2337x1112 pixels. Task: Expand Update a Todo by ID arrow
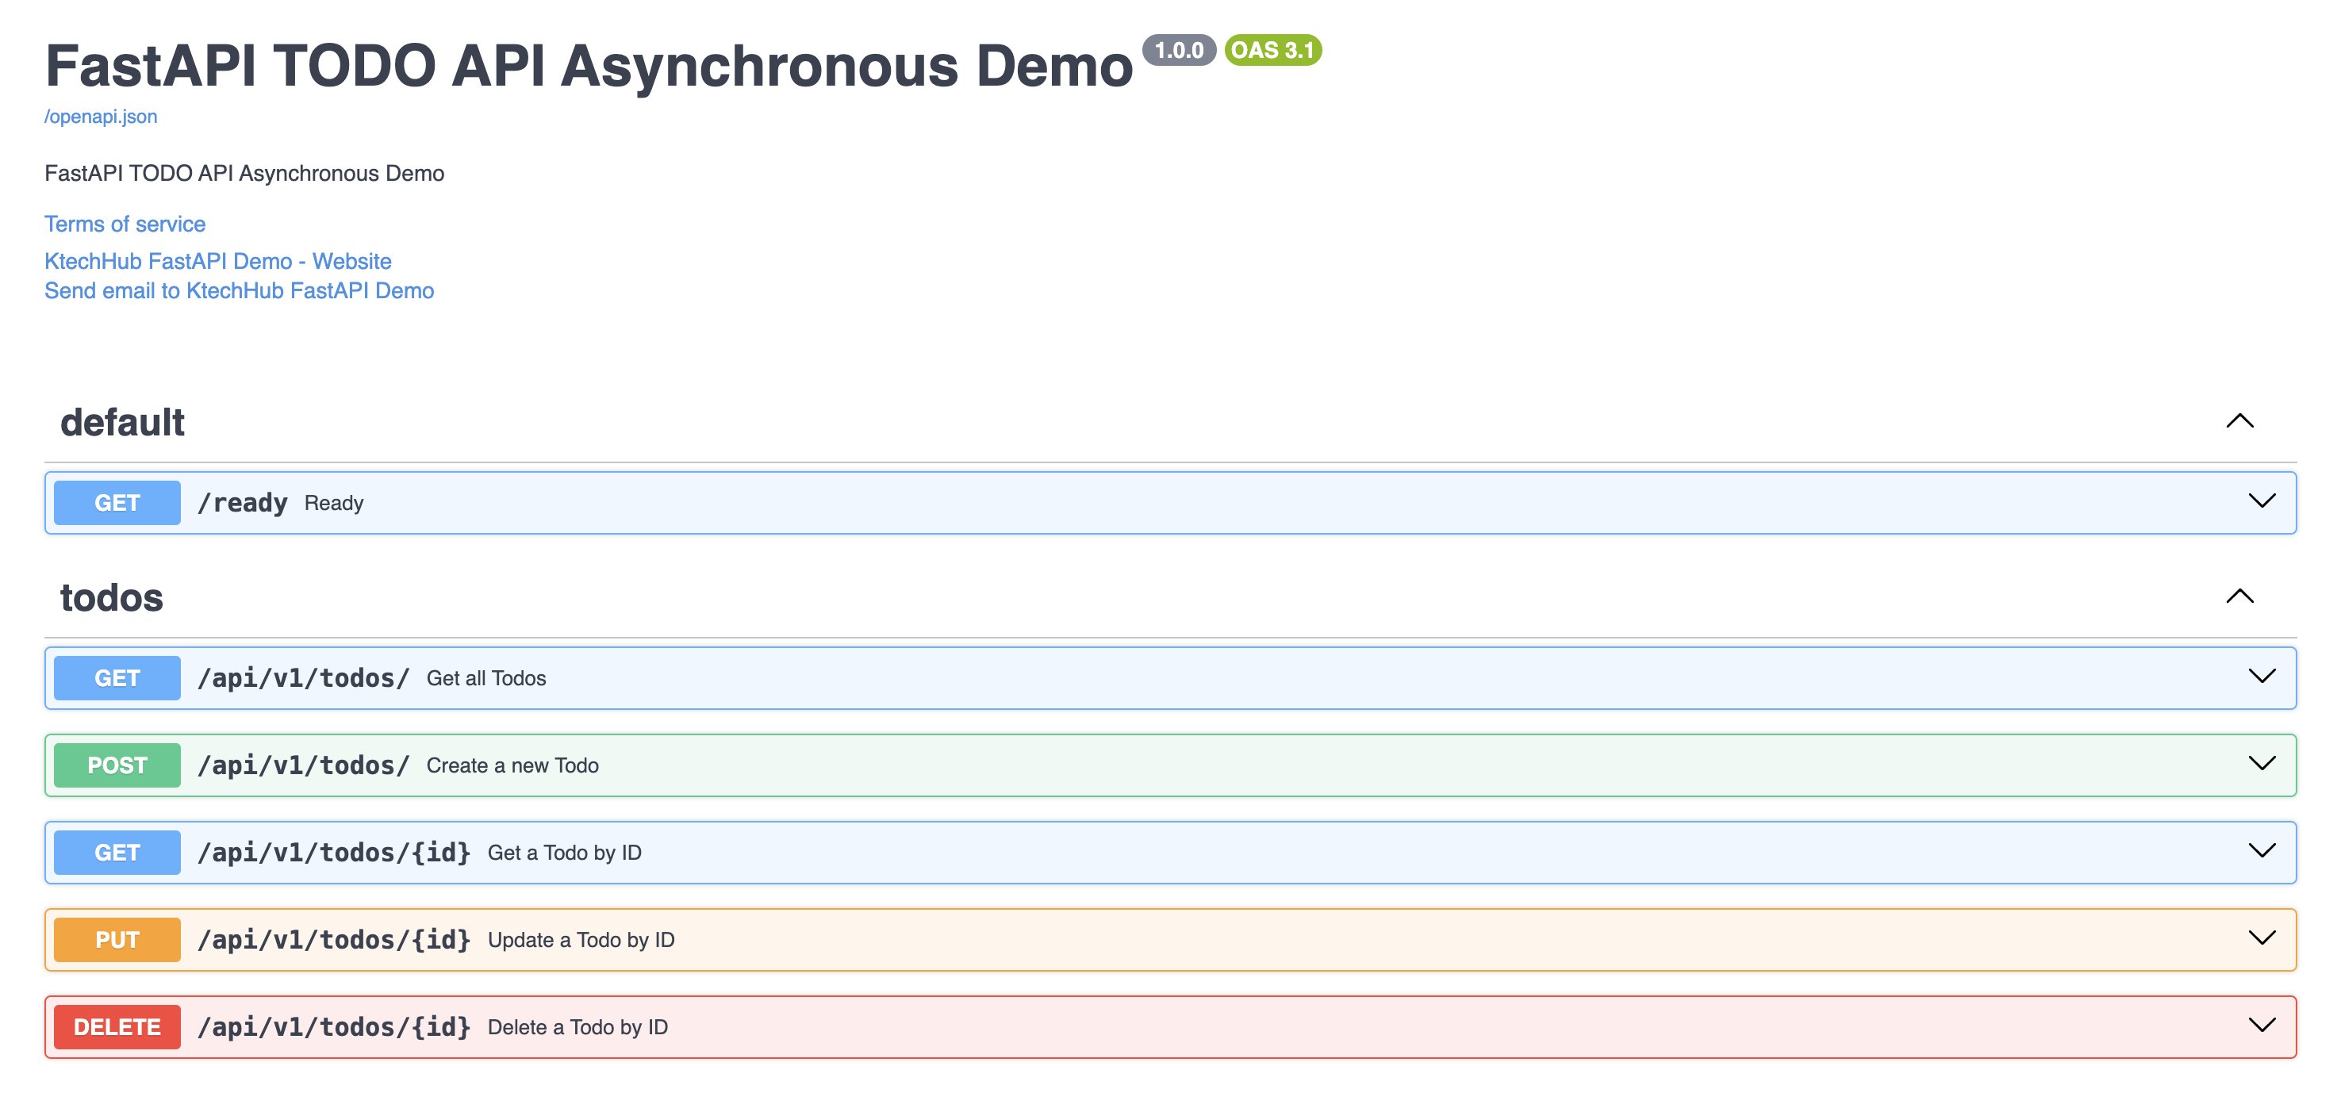(2261, 938)
